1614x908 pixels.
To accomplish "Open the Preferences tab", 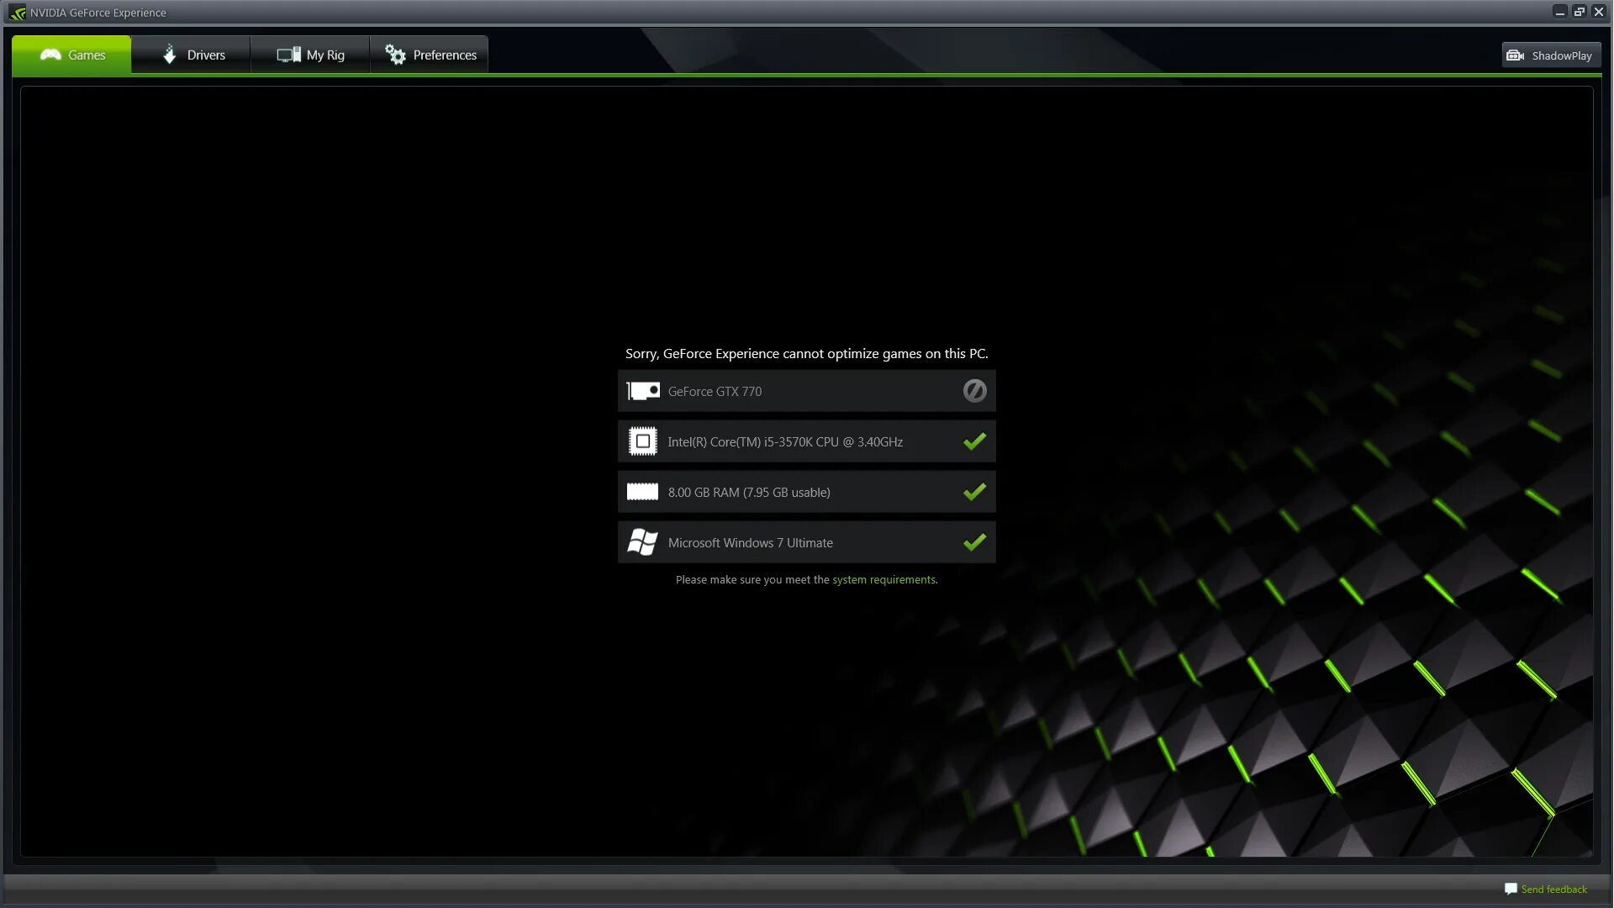I will click(443, 54).
